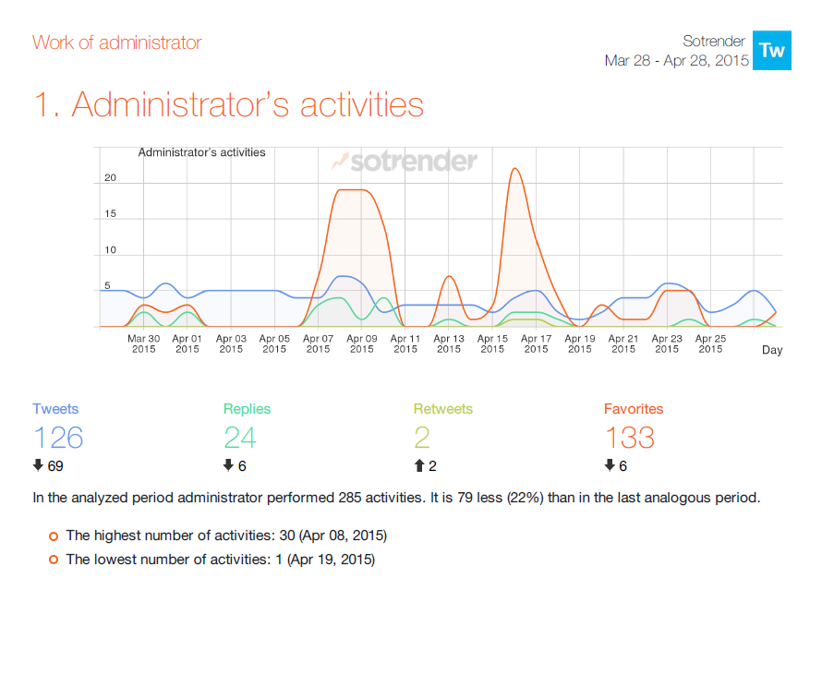Click the orange bullet for lowest activities

tap(54, 560)
